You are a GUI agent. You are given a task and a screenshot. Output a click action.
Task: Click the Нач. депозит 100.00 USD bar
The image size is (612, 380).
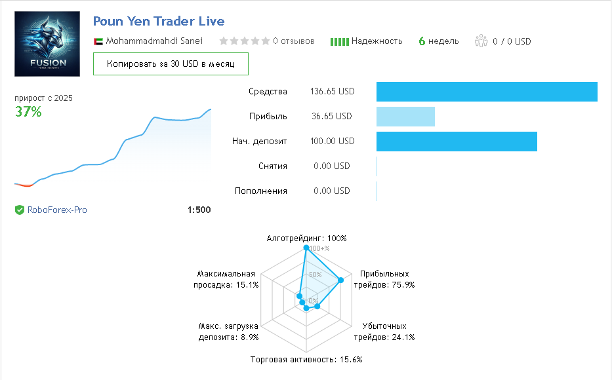[457, 142]
